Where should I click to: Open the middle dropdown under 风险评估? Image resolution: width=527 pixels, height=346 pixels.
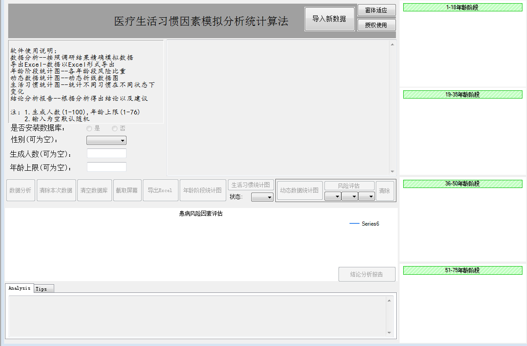point(350,196)
